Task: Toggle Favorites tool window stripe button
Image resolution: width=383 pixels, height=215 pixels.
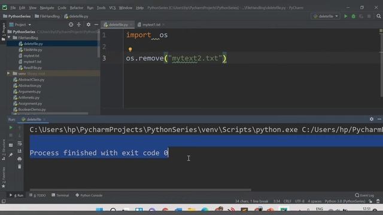Action: 4,177
